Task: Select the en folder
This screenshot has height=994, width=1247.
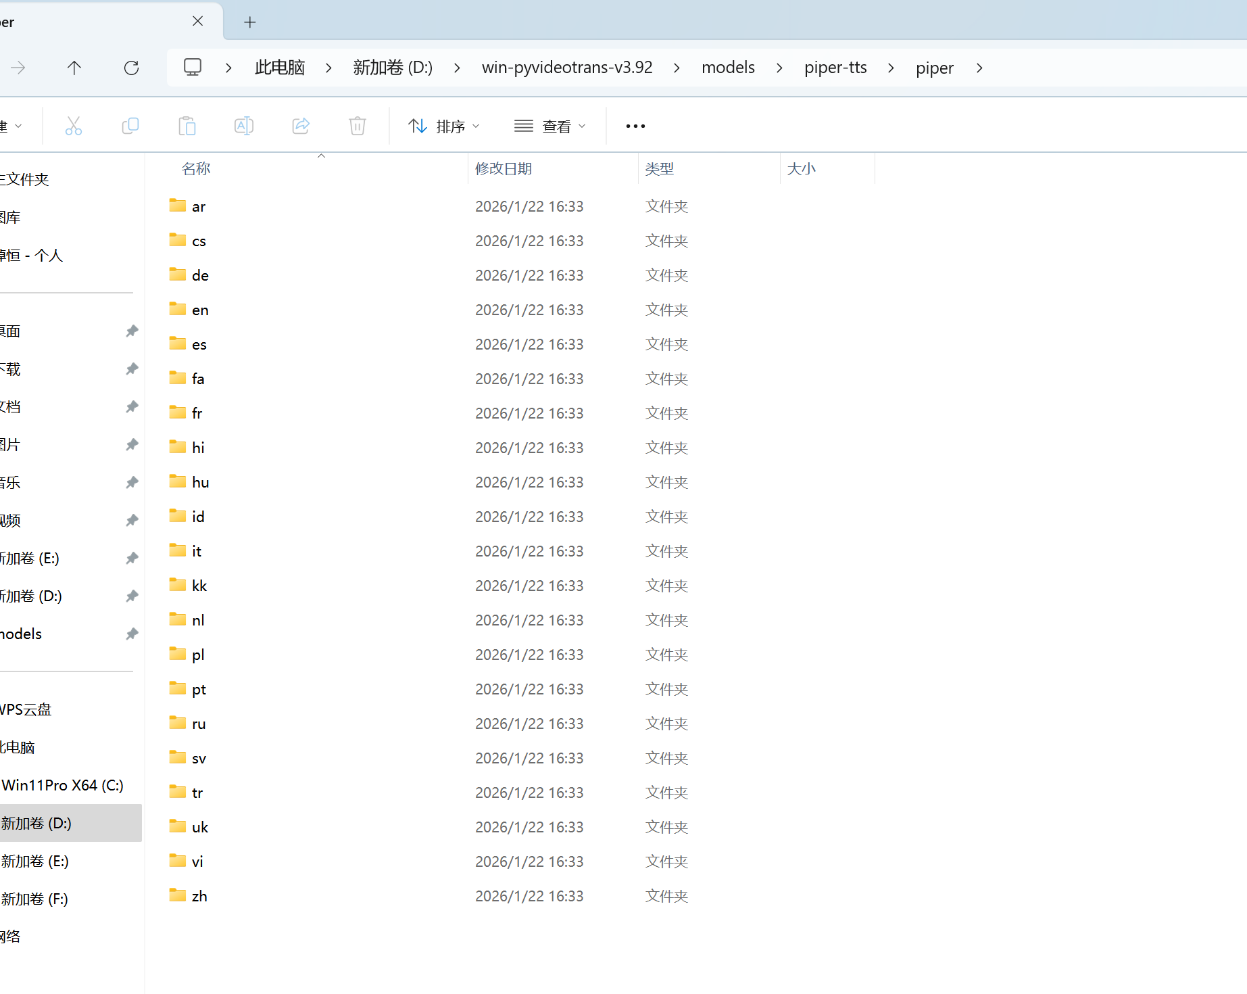Action: [x=200, y=310]
